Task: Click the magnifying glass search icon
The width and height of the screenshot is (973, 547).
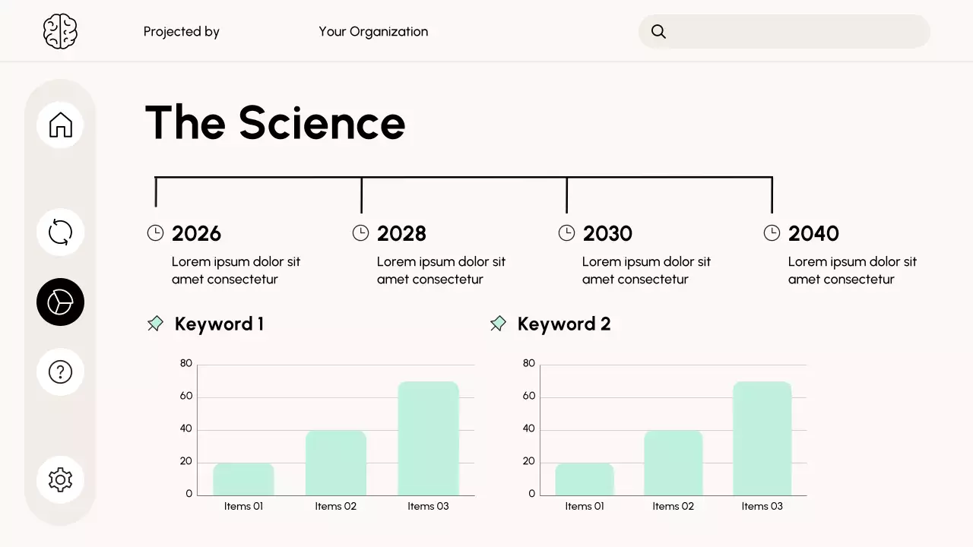Action: pos(659,31)
